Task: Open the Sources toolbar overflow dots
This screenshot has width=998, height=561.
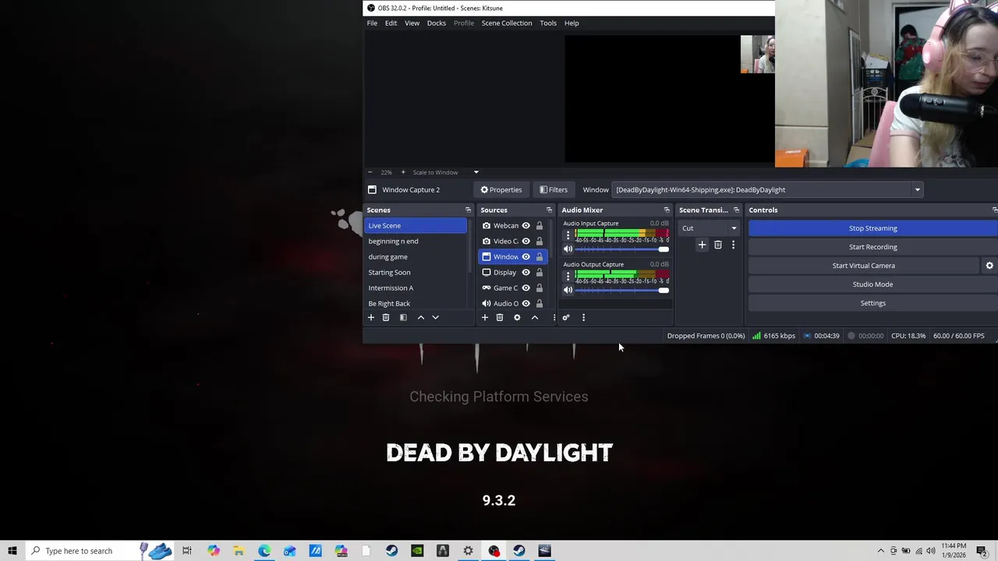Action: click(554, 317)
